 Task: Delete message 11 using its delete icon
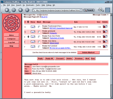pyautogui.click(x=105, y=27)
